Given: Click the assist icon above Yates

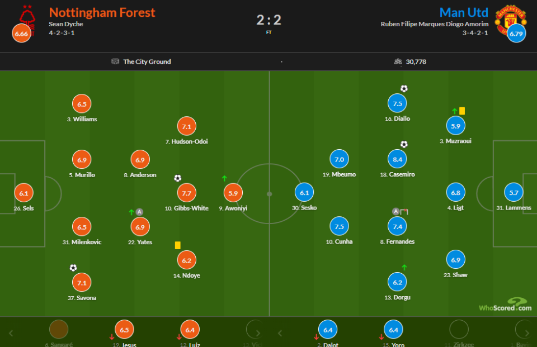Looking at the screenshot, I should 140,212.
